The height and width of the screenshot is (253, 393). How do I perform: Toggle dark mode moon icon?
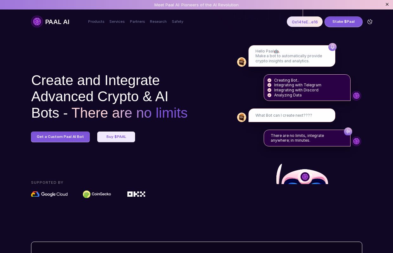pos(370,22)
